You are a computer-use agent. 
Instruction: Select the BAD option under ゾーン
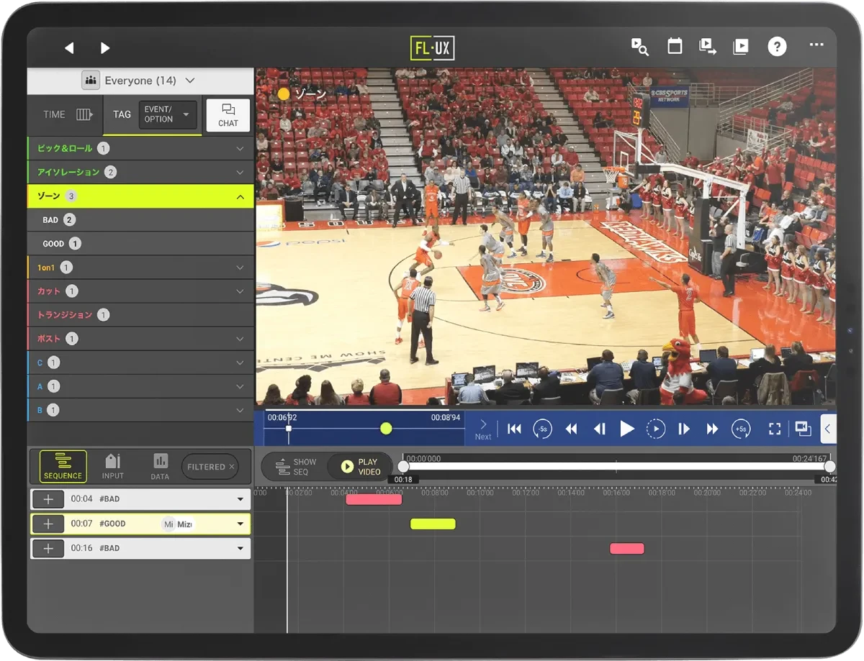coord(140,220)
